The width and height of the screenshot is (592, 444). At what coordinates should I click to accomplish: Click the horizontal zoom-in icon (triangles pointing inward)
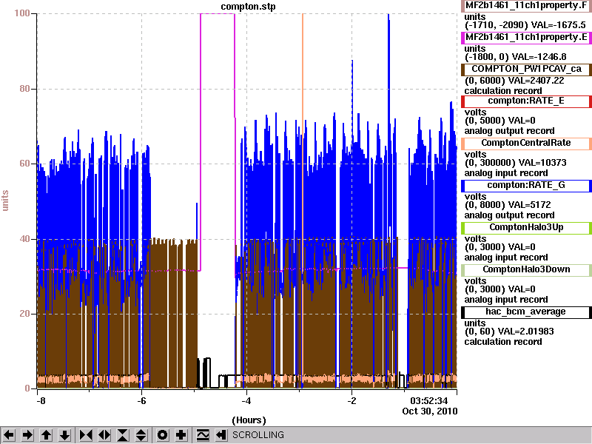[86, 435]
